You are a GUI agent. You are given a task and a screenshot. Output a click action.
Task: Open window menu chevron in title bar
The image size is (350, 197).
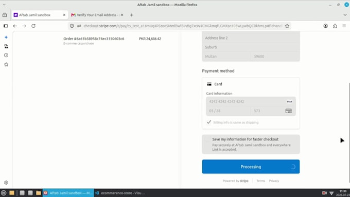coord(4,5)
